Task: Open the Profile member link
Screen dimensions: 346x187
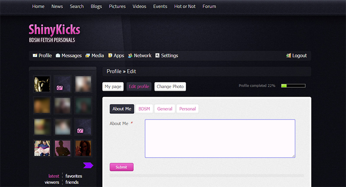Action: pos(45,56)
